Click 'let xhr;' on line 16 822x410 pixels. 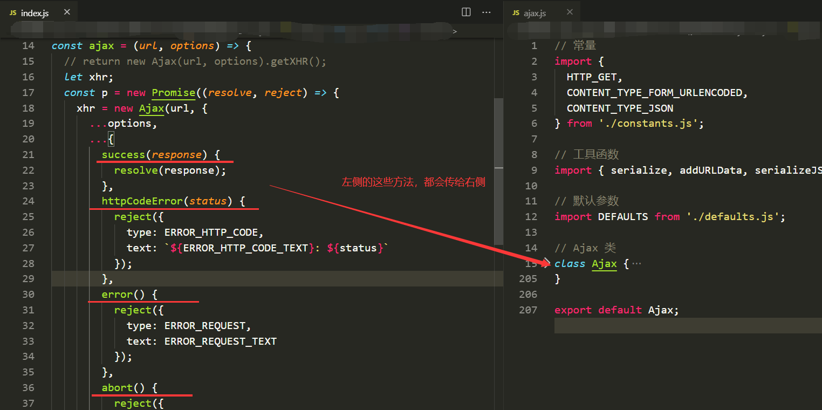tap(88, 77)
